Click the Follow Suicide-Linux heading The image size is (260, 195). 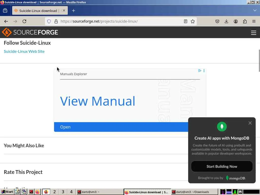tap(27, 43)
